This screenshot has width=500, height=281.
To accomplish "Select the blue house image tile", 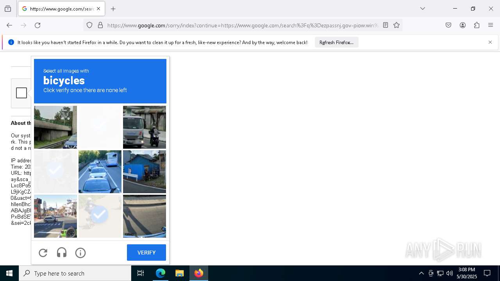I will coord(145,172).
